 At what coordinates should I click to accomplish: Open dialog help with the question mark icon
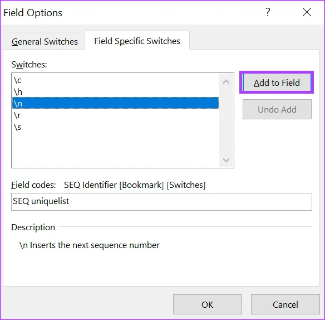point(268,12)
